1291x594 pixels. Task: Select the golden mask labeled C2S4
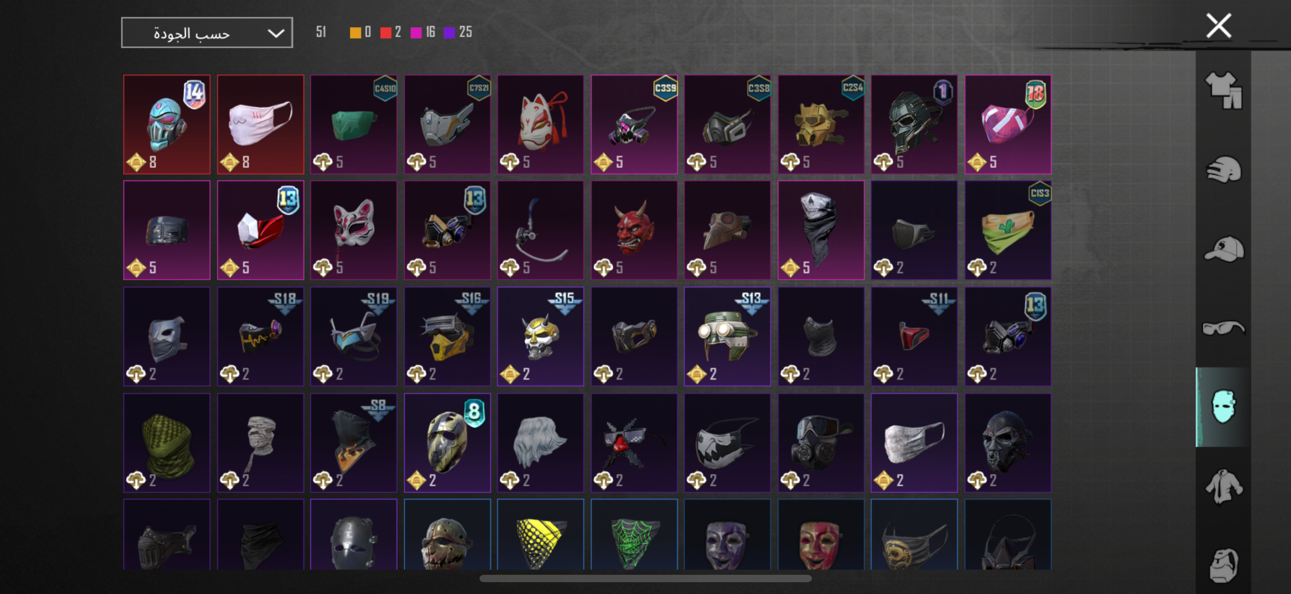coord(821,124)
